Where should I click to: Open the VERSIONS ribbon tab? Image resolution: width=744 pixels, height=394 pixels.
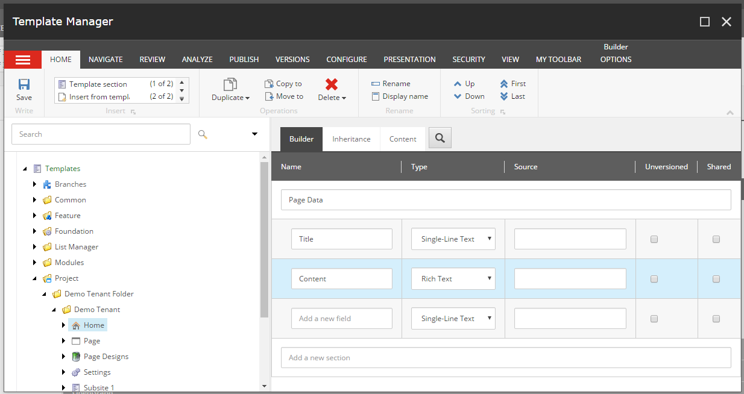(292, 60)
